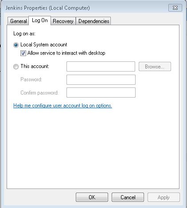Click the Jenkins Properties title bar text
Image resolution: width=187 pixels, height=208 pixels.
pyautogui.click(x=47, y=8)
